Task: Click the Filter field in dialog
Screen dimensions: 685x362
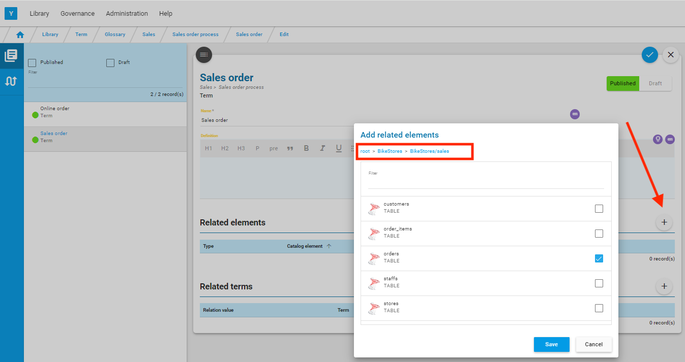Action: click(486, 183)
